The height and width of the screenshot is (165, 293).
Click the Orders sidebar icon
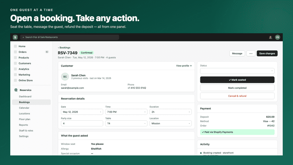(15, 52)
